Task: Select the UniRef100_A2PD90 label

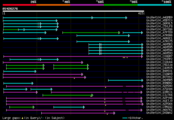Action: click(159, 86)
